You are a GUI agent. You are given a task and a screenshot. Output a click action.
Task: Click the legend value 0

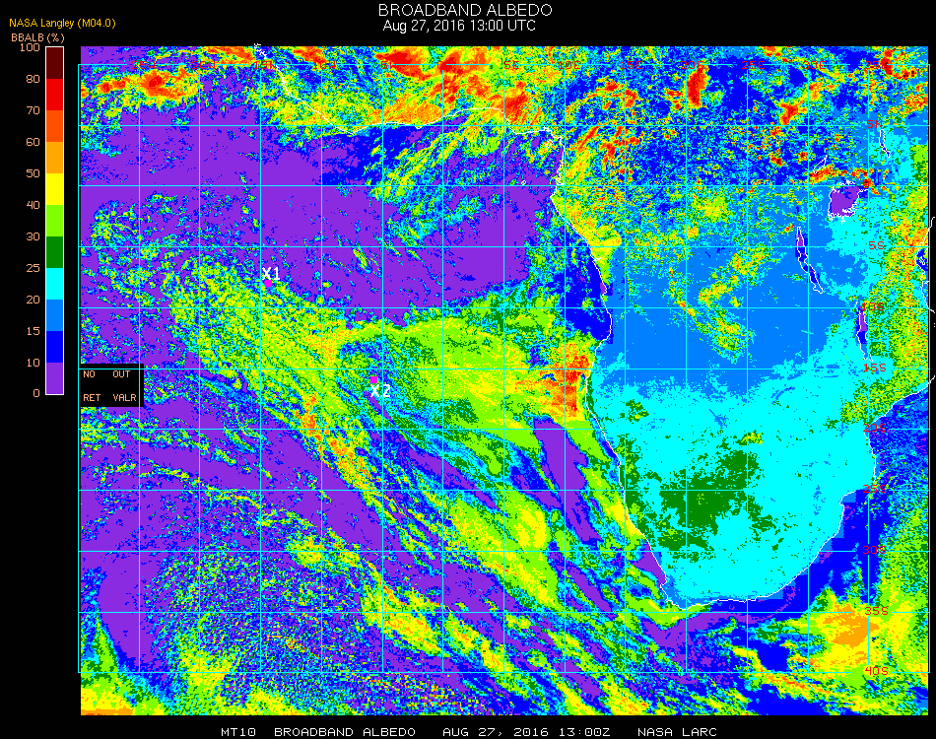pyautogui.click(x=36, y=393)
